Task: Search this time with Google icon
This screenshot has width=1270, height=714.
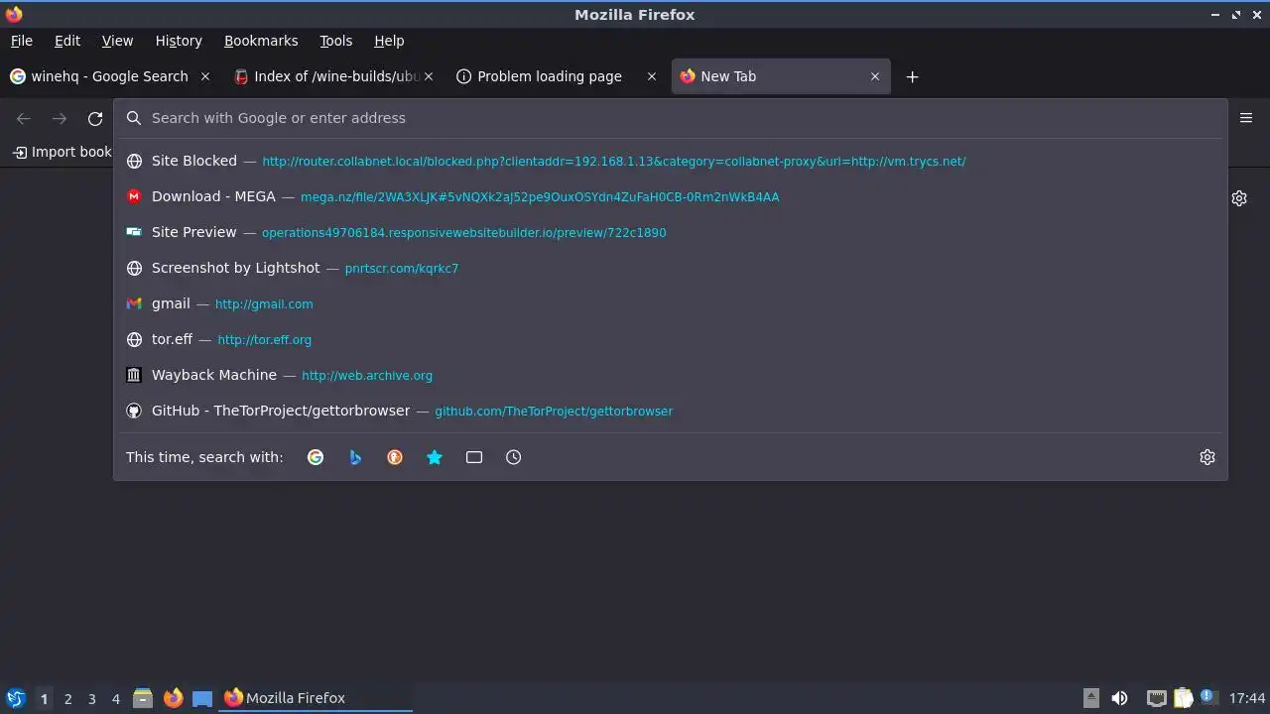Action: click(x=316, y=457)
